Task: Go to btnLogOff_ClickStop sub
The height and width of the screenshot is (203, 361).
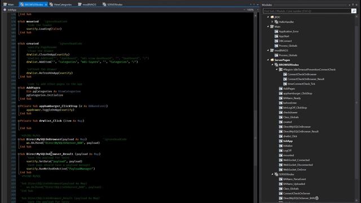Action: pyautogui.click(x=295, y=108)
